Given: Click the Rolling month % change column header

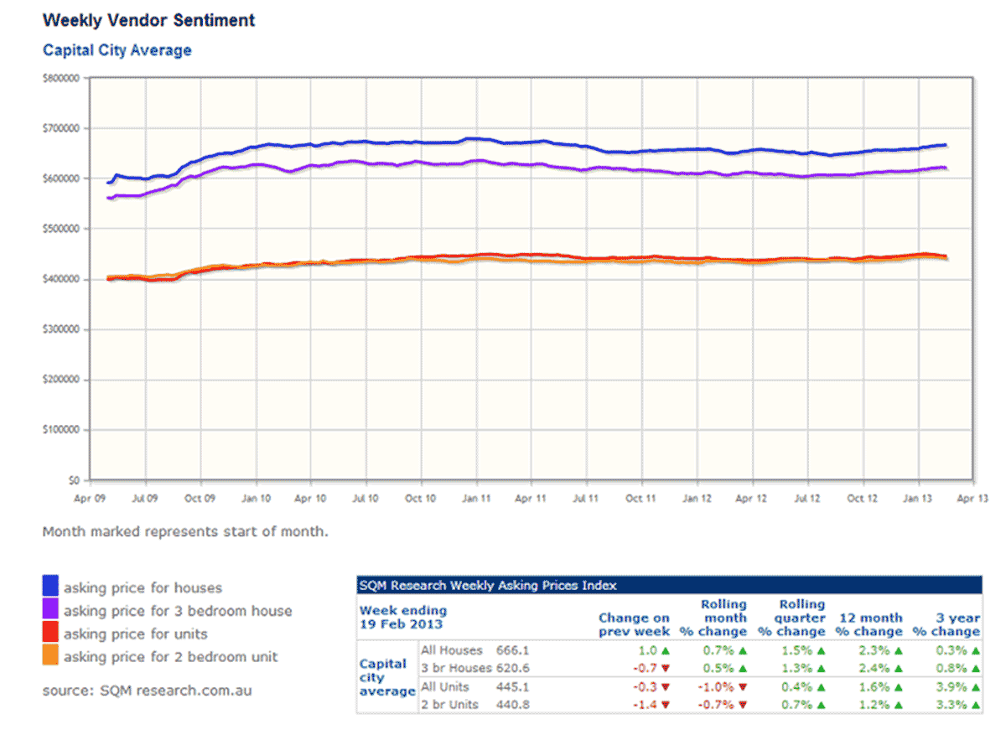Looking at the screenshot, I should click(723, 618).
